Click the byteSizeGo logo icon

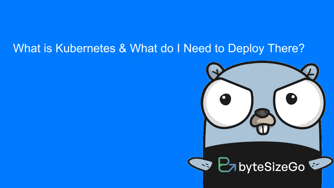click(227, 165)
